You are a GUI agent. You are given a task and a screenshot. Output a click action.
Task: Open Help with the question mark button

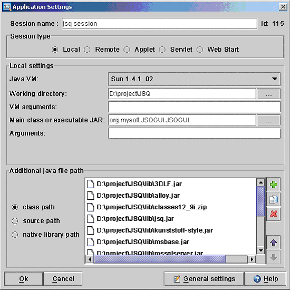tap(265, 279)
